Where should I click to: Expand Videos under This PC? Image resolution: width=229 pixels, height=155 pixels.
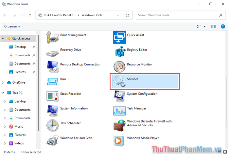coord(5,143)
